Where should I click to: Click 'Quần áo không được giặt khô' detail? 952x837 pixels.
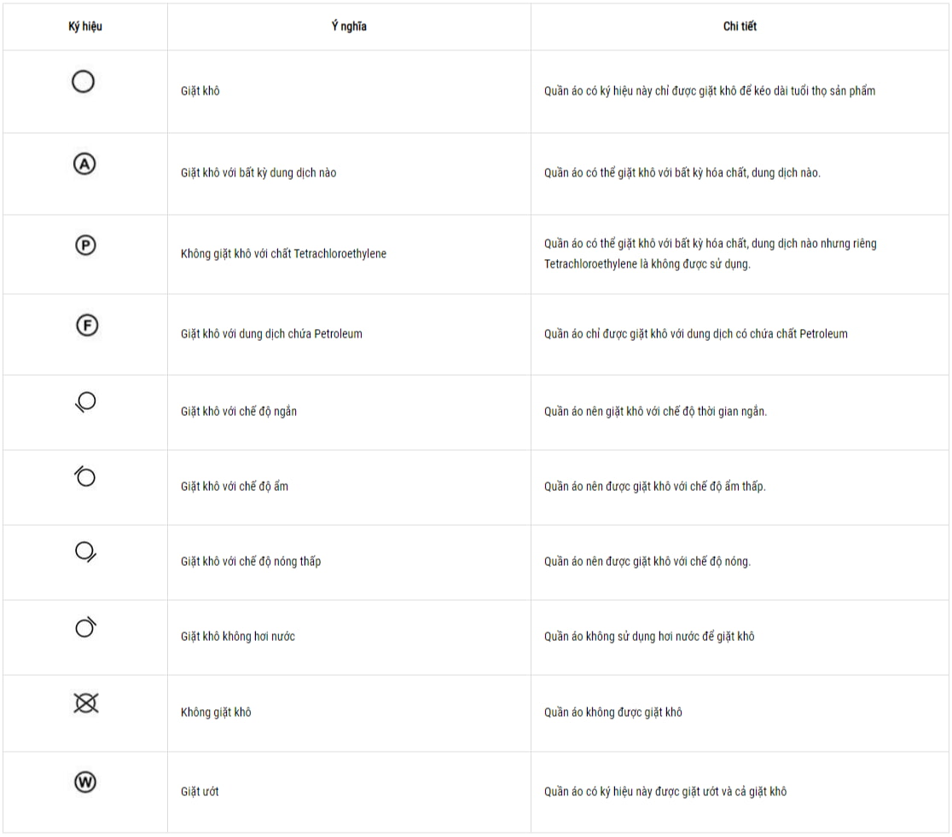[612, 712]
